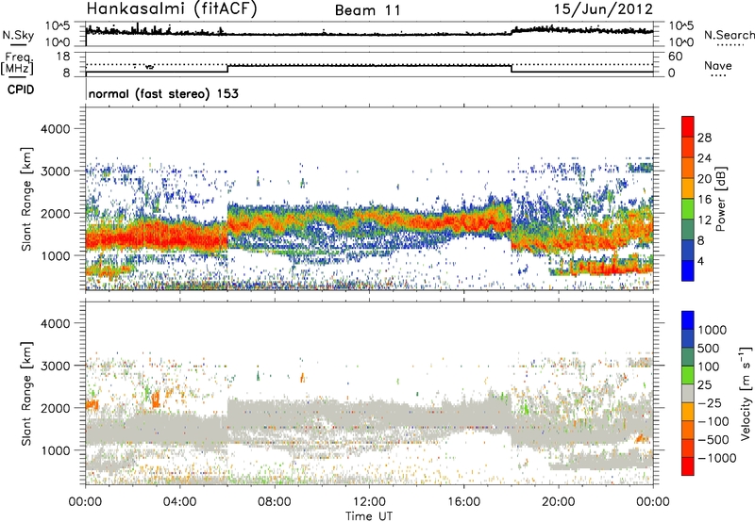Click the '-1000' label on the Velocity colorbar

click(x=717, y=458)
